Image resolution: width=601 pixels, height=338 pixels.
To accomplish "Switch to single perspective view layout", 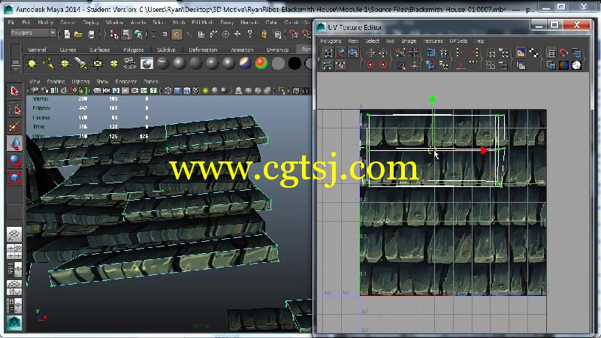I will pyautogui.click(x=14, y=234).
